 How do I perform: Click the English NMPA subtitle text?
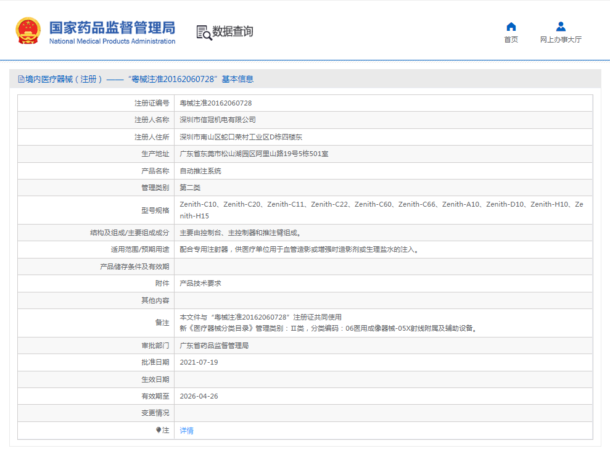pyautogui.click(x=111, y=42)
